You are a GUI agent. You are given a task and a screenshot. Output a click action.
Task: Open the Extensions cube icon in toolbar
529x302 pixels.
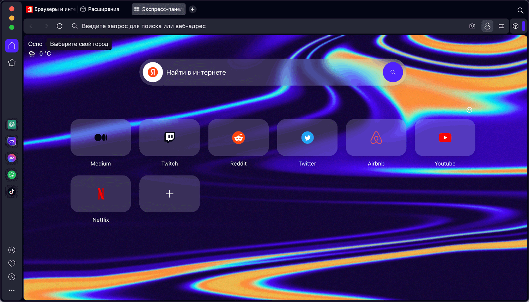point(516,26)
